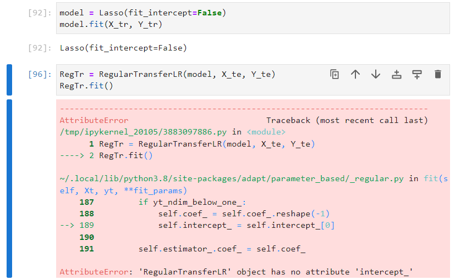
Task: Click the 'Traceback (most recent call last)' text
Action: coord(347,120)
